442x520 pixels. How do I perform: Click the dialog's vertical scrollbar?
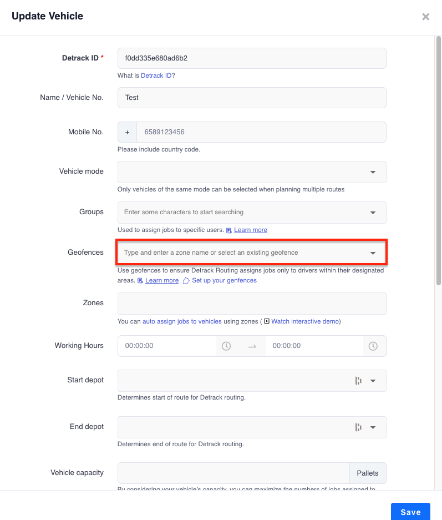click(438, 161)
